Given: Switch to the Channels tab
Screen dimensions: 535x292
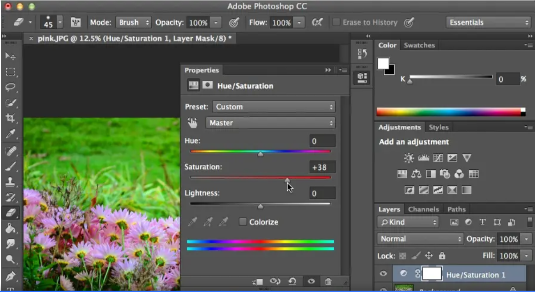Looking at the screenshot, I should pos(423,209).
